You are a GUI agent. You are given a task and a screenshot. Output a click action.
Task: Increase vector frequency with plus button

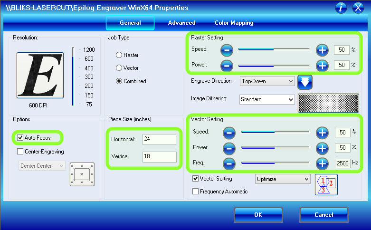322,163
